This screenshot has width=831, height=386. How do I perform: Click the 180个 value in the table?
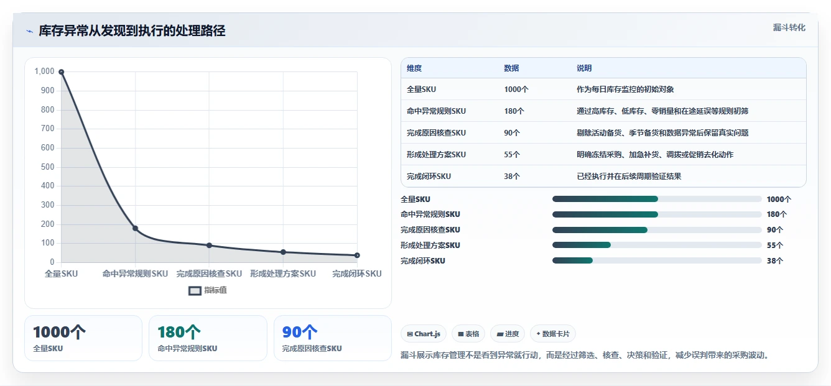[x=514, y=111]
